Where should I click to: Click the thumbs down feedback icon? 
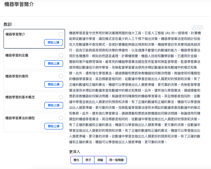pyautogui.click(x=200, y=28)
